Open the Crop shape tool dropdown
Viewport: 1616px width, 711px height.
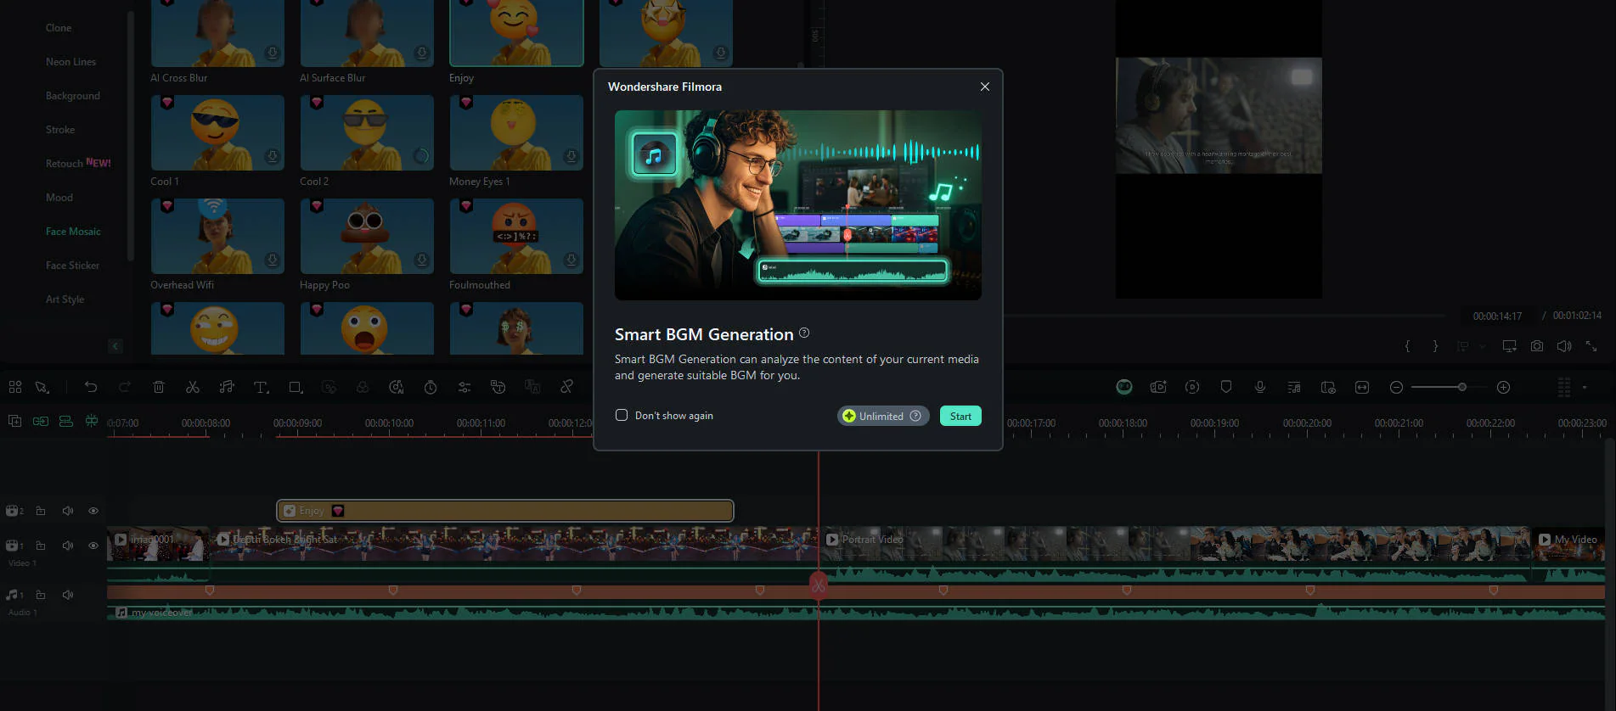(x=296, y=387)
